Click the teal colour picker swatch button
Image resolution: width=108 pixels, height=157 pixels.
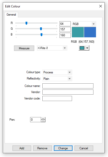(82, 48)
